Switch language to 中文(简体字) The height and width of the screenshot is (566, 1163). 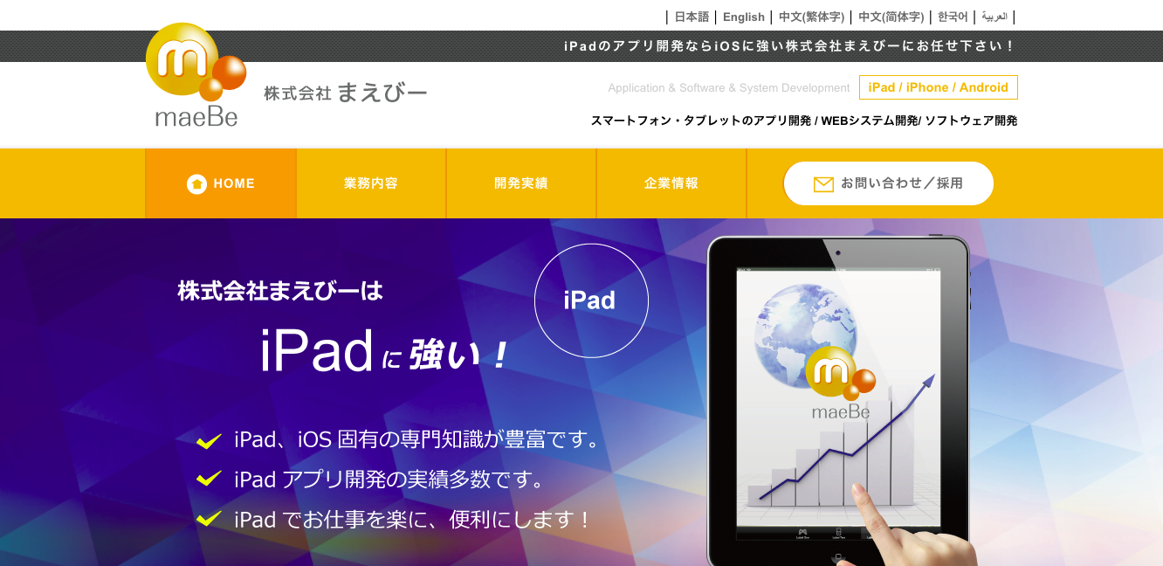tap(891, 17)
